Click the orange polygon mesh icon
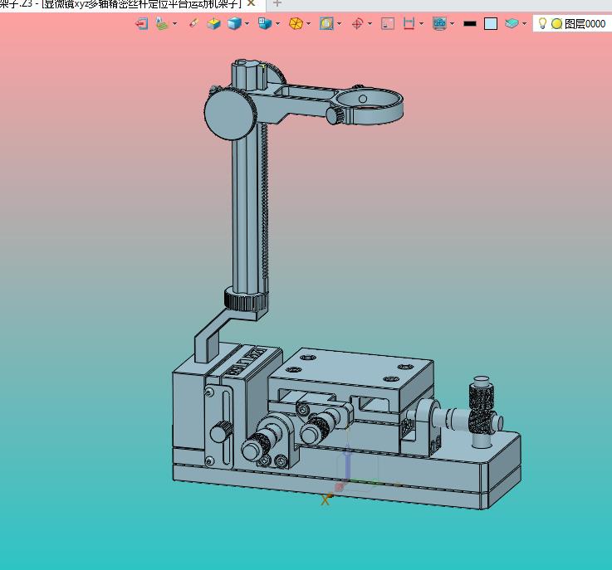Screen dimensions: 612x570 pyautogui.click(x=296, y=24)
